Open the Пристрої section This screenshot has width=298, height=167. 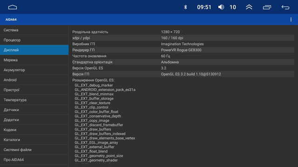tap(34, 90)
